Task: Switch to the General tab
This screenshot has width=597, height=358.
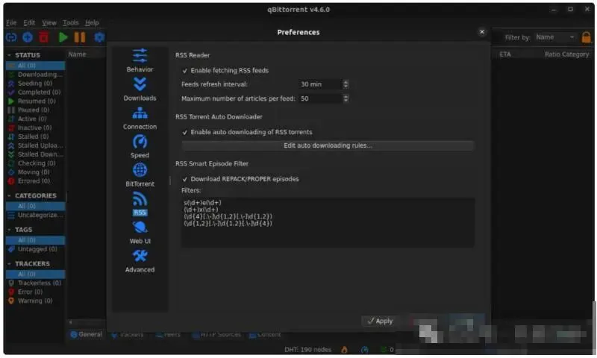Action: pos(87,334)
